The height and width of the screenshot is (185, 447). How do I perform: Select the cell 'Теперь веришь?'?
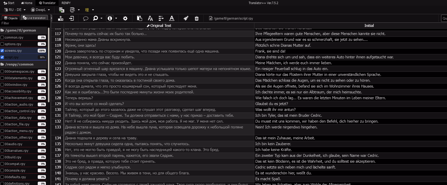point(159,98)
